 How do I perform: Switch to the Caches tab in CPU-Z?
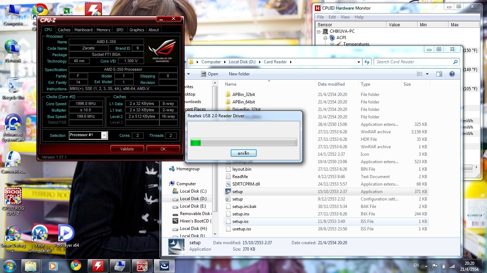[64, 30]
